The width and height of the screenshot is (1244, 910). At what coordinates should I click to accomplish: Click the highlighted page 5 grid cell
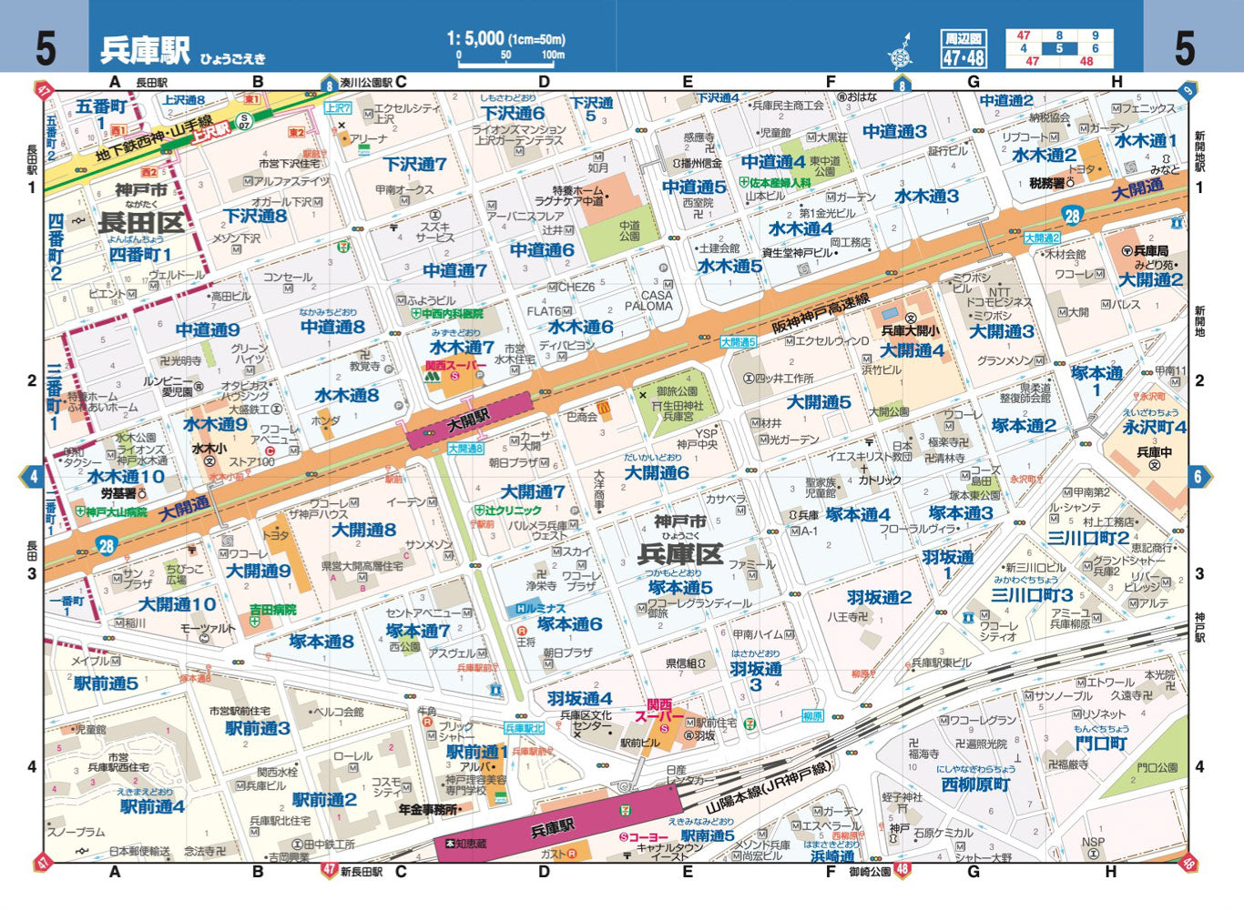tap(1059, 49)
